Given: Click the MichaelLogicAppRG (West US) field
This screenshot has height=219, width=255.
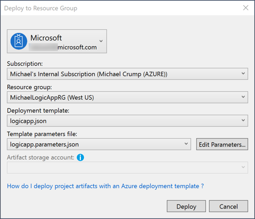Looking at the screenshot, I should click(127, 98).
